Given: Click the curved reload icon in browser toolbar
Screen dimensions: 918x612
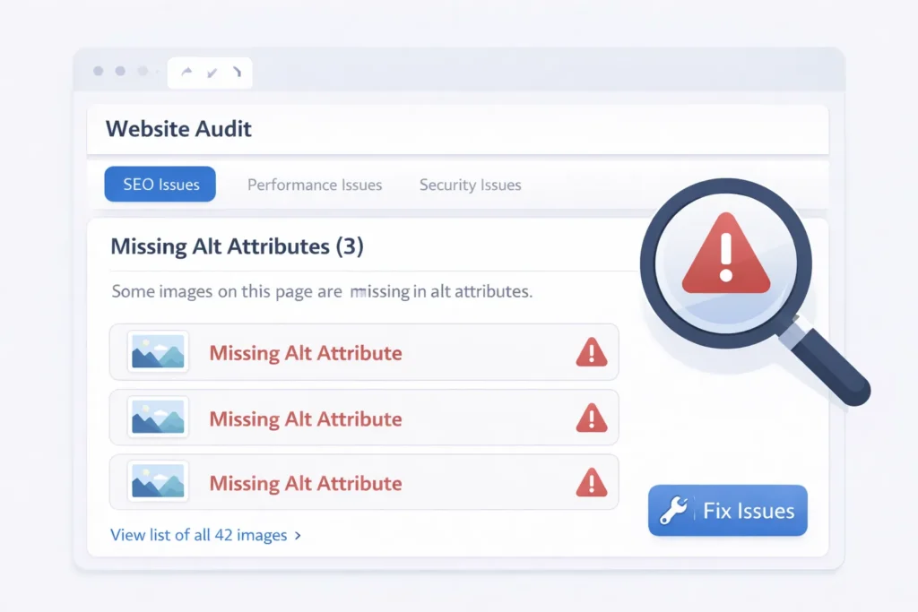Looking at the screenshot, I should (237, 73).
